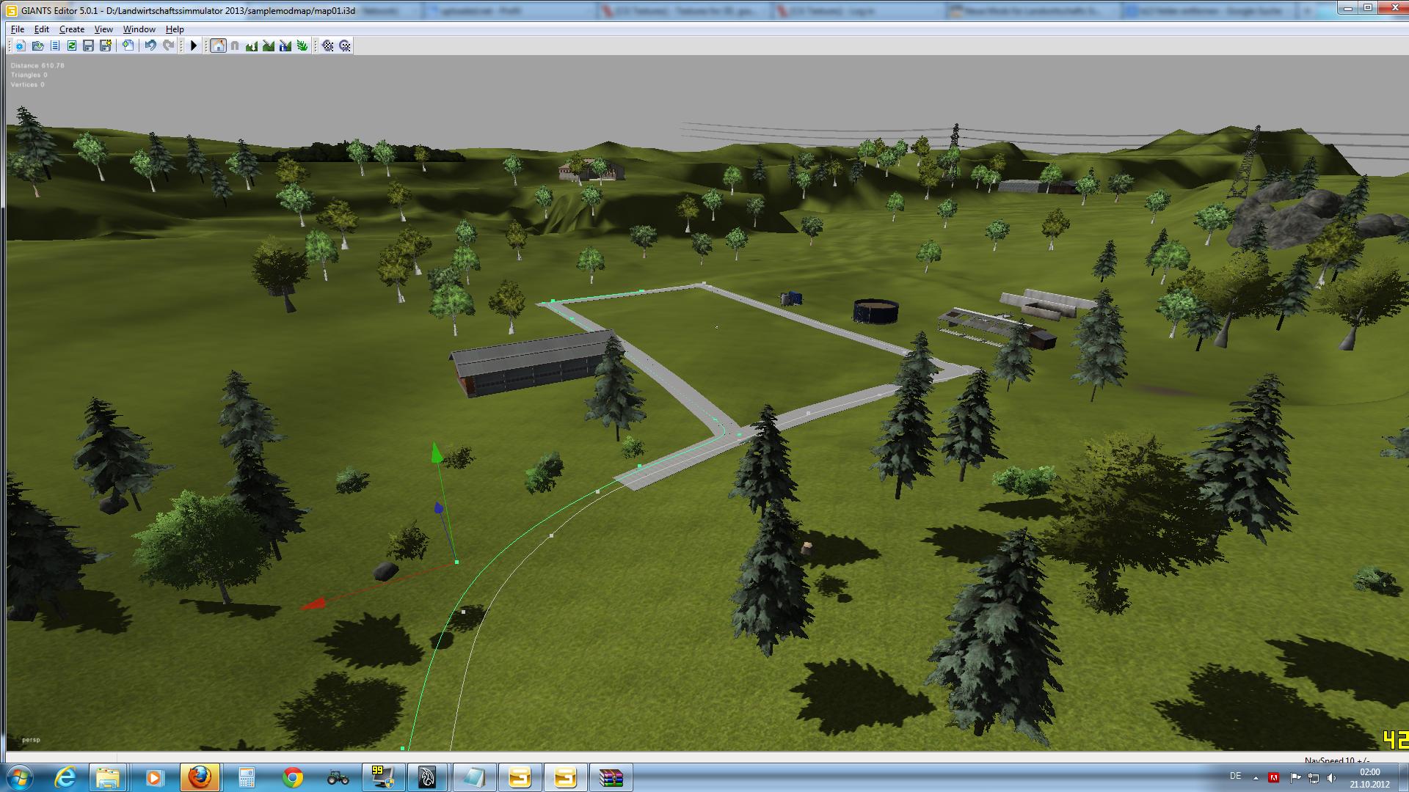
Task: Click the blue Z-axis gizmo arrow
Action: [x=438, y=507]
